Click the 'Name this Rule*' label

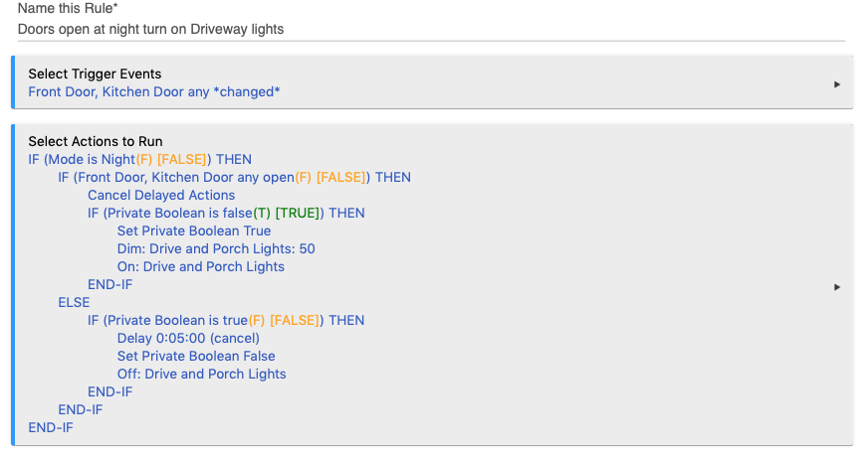[x=68, y=8]
